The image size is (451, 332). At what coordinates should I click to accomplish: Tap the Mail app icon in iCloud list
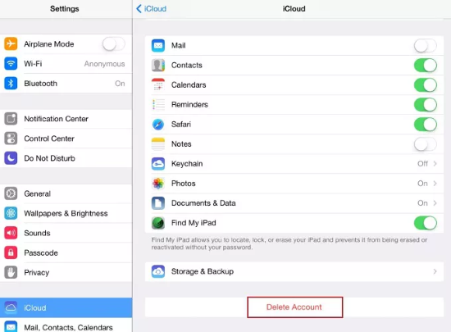coord(158,45)
